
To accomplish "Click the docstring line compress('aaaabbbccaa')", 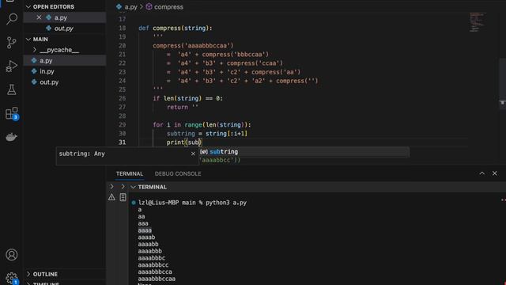I will click(x=193, y=46).
